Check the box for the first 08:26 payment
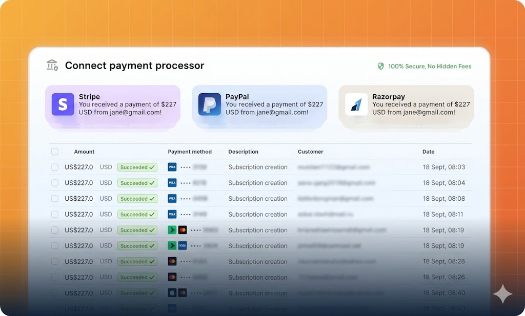This screenshot has height=316, width=525. 55,261
